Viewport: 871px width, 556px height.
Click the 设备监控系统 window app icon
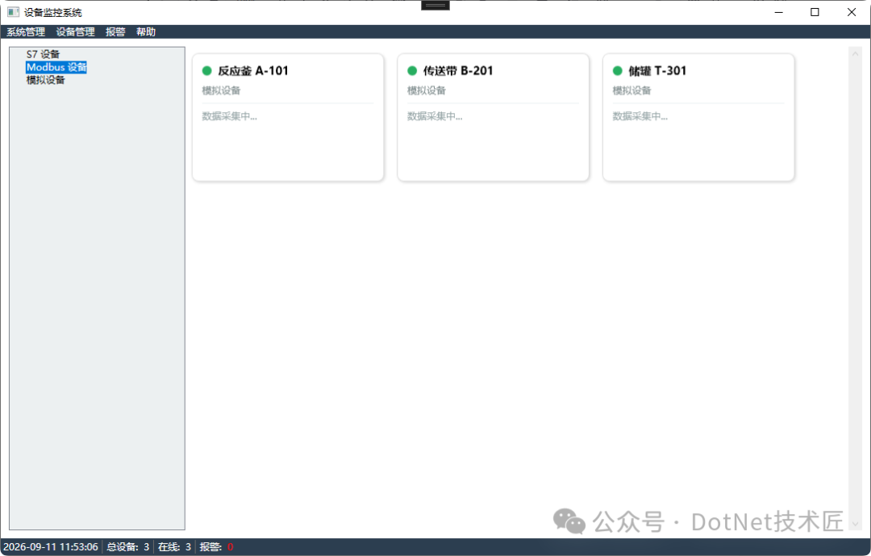point(14,12)
